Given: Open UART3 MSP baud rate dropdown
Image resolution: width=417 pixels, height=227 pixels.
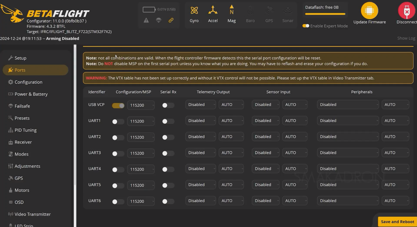Looking at the screenshot, I should coord(141,153).
